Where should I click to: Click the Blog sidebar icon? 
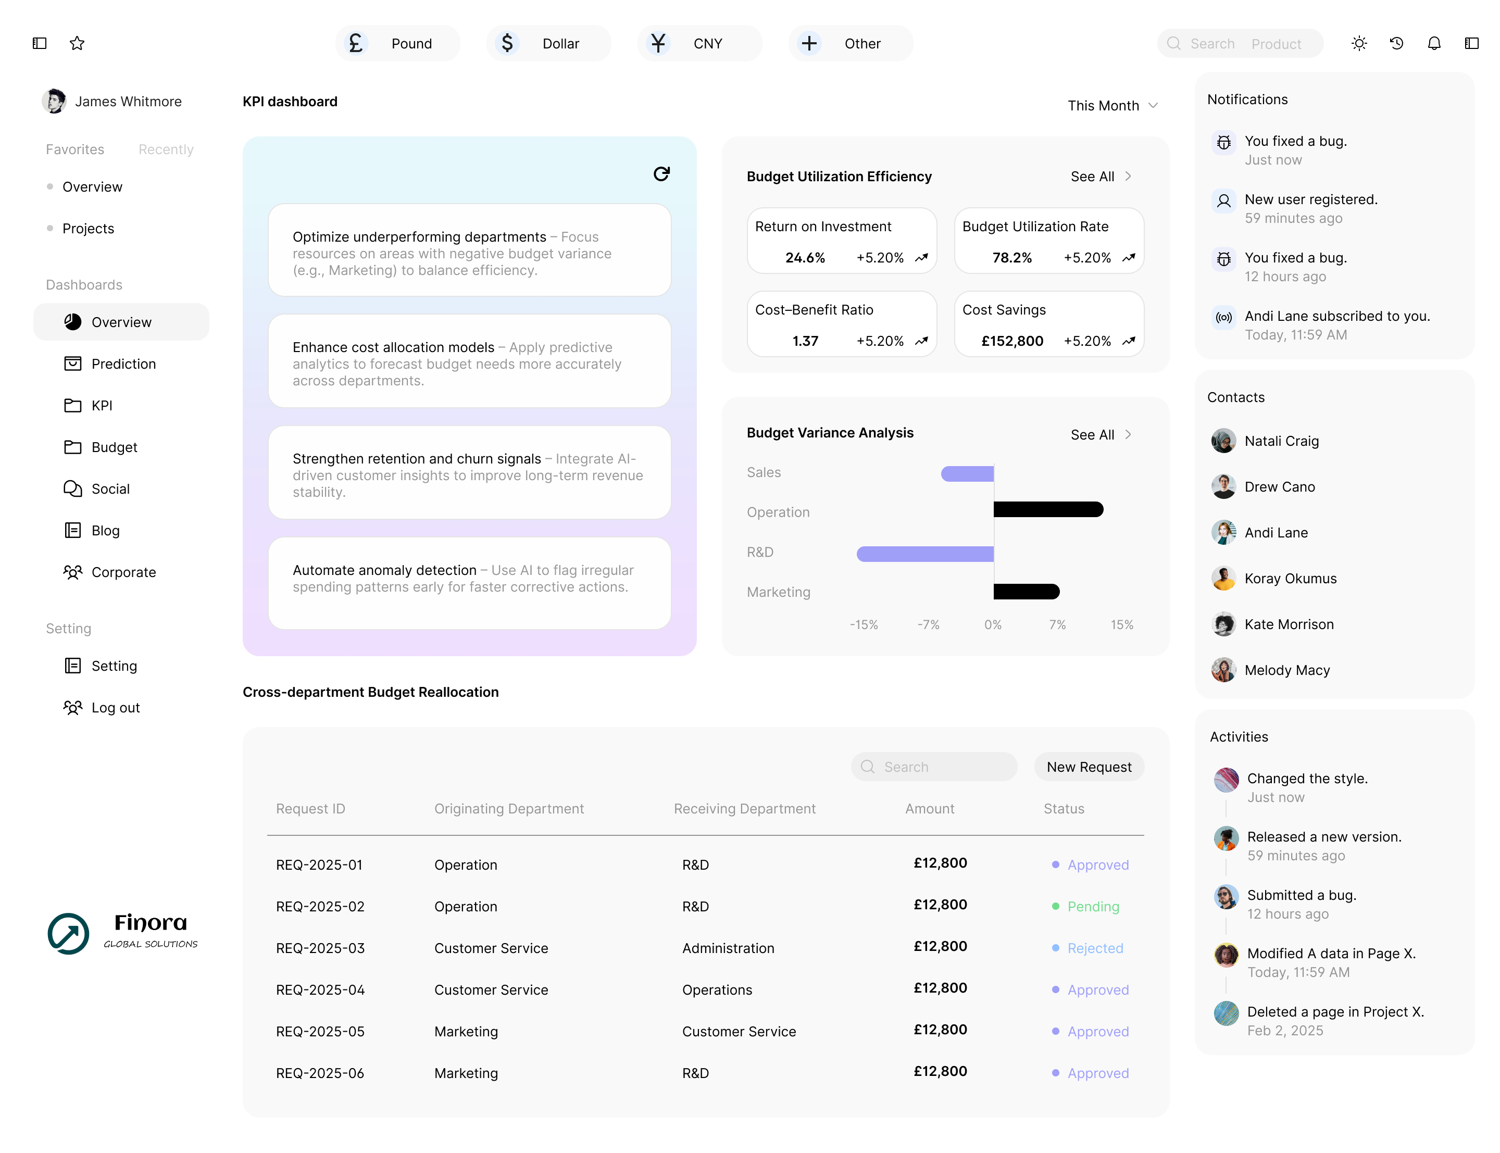[x=73, y=531]
